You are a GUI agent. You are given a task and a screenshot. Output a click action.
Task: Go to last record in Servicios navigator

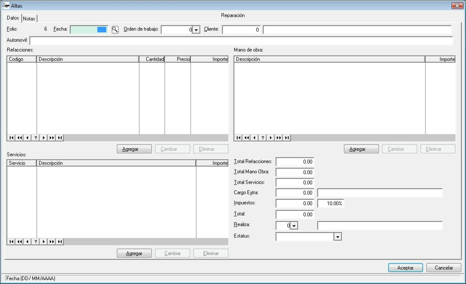tap(60, 242)
